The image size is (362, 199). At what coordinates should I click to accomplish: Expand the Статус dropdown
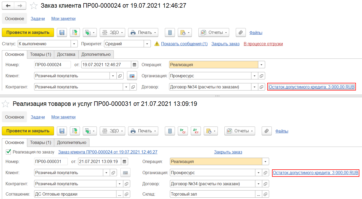(x=74, y=44)
